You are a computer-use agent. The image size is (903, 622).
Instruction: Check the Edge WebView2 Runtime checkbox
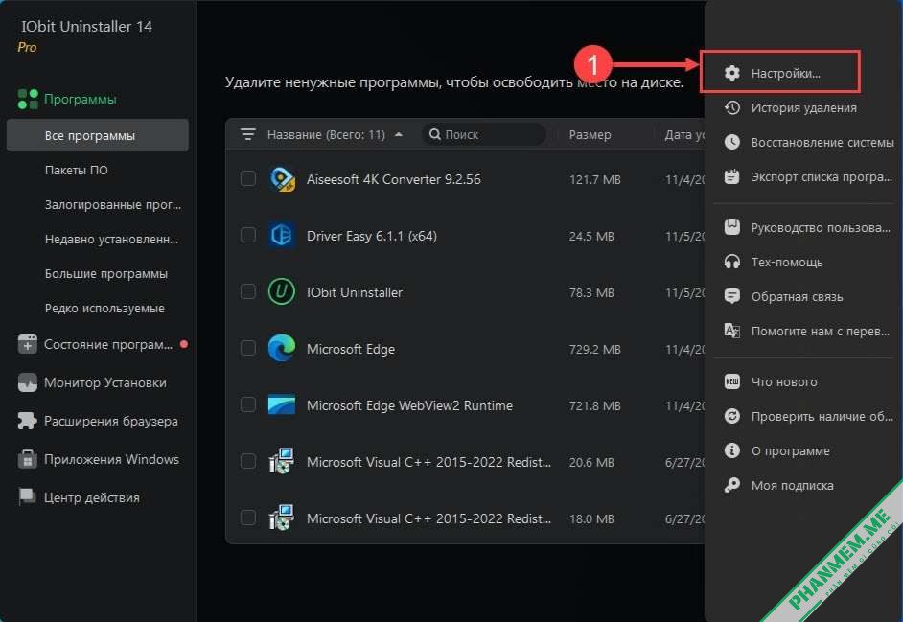click(248, 404)
